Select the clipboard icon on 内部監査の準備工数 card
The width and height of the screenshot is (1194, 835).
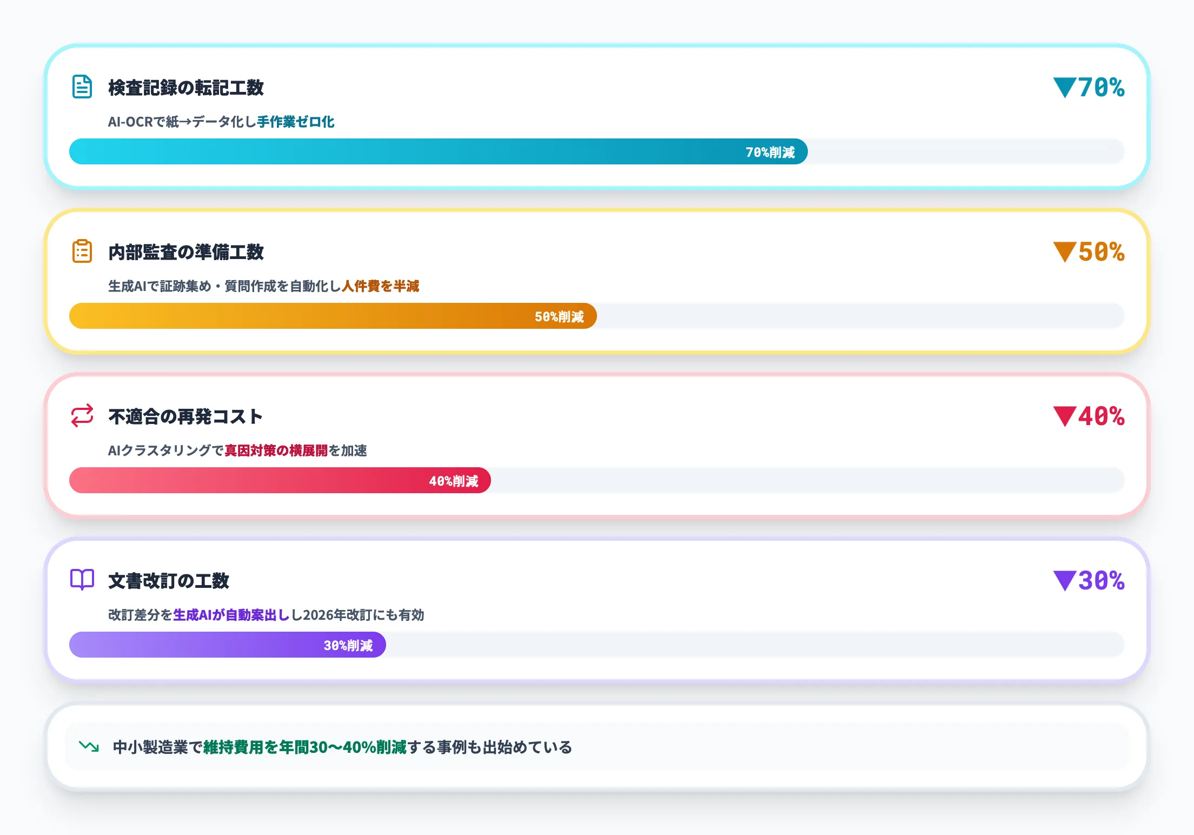[x=82, y=251]
